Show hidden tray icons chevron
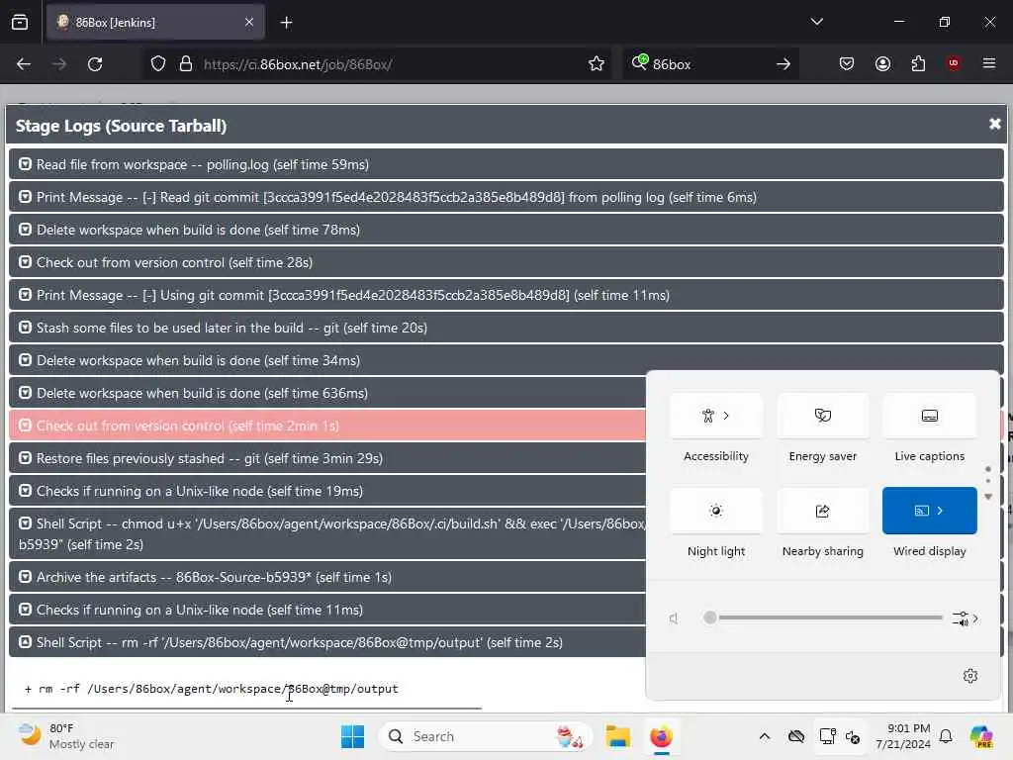This screenshot has height=760, width=1013. click(x=765, y=736)
